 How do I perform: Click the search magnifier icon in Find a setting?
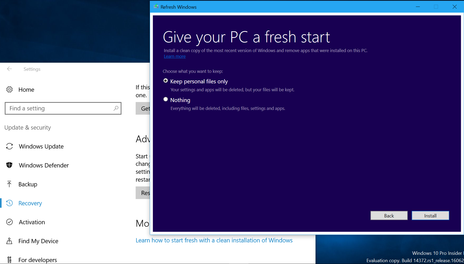[x=116, y=108]
